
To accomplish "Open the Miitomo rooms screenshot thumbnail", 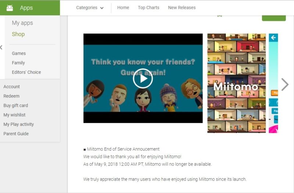I will [236, 83].
